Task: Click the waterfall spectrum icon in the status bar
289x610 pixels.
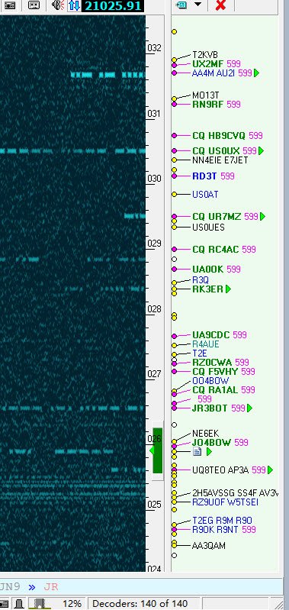Action: tap(40, 603)
